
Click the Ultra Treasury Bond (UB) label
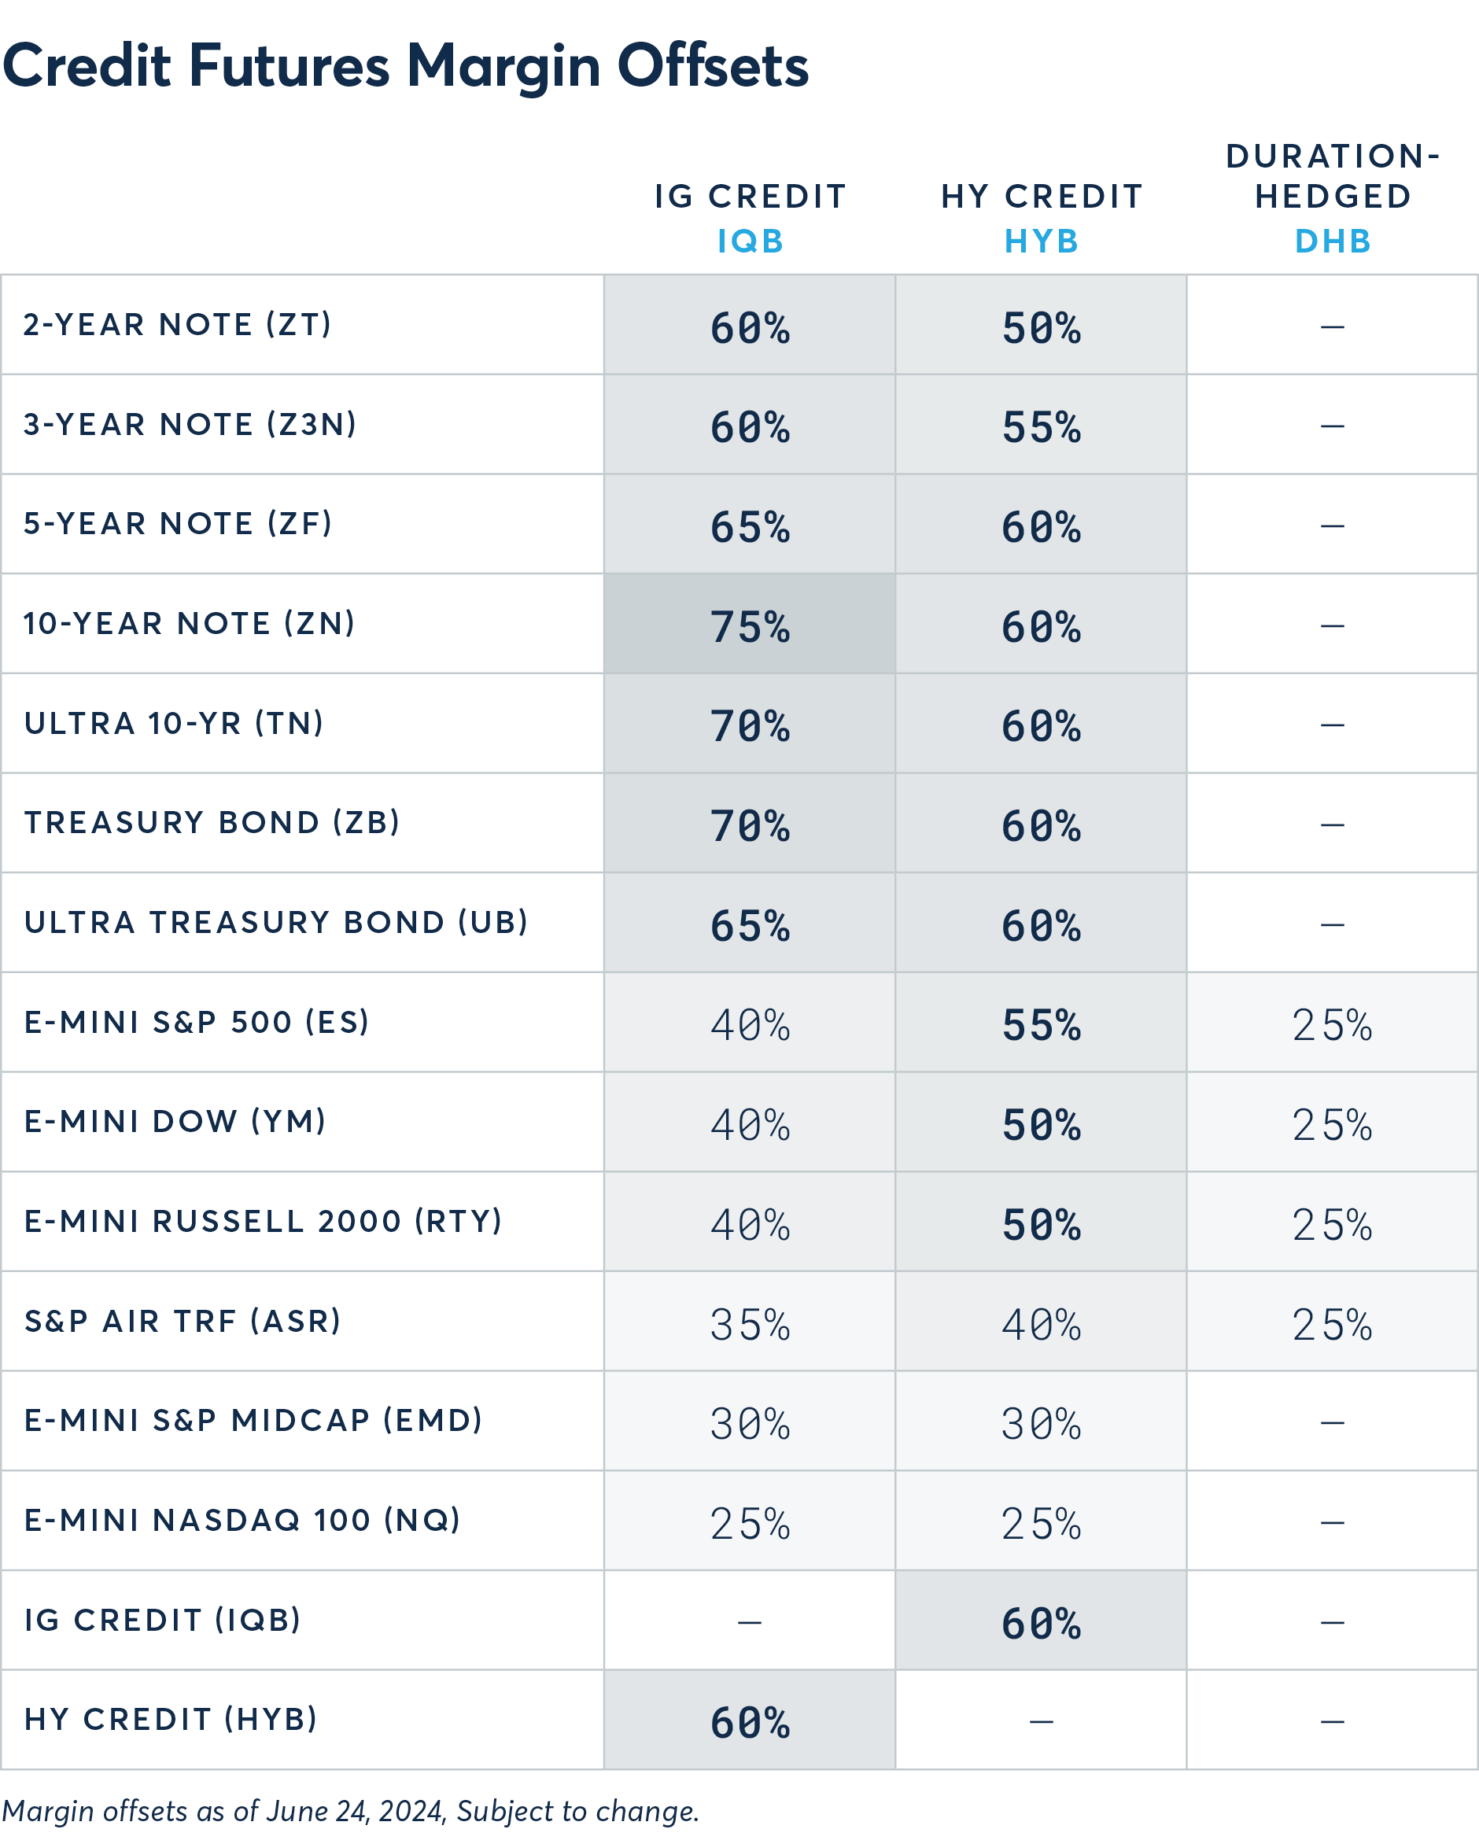(276, 923)
